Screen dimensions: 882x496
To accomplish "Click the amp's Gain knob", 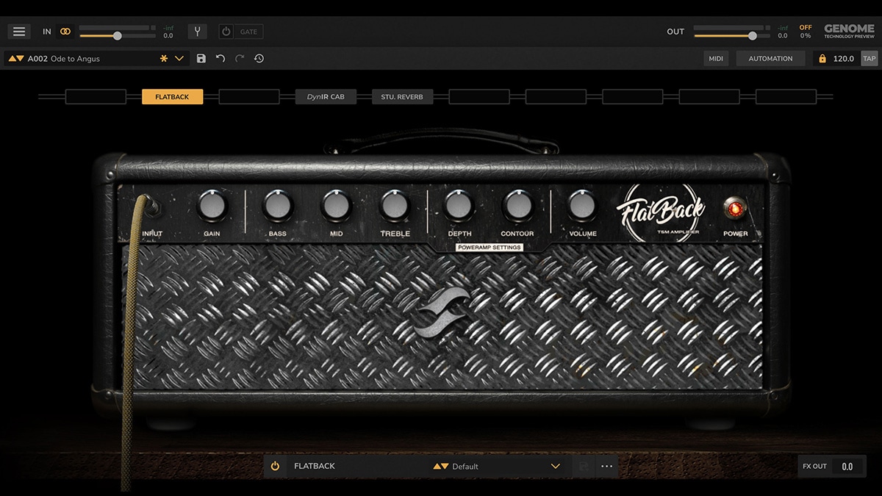I will [x=212, y=206].
